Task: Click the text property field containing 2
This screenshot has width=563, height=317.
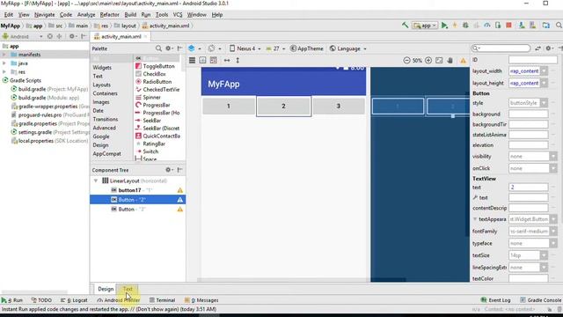Action: pyautogui.click(x=529, y=188)
